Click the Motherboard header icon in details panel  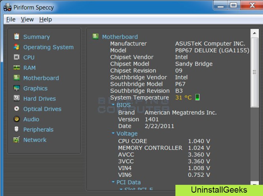coord(96,36)
